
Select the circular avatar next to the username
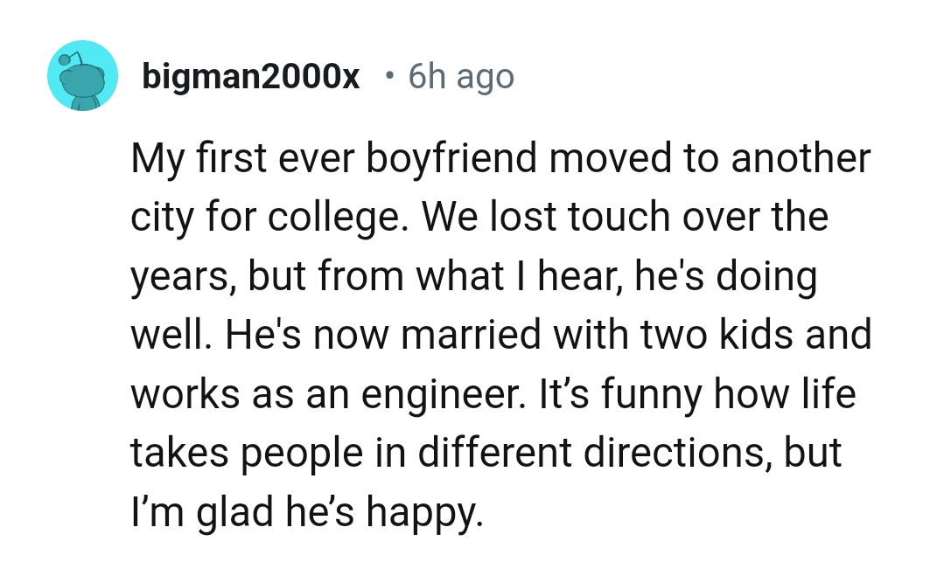click(x=82, y=75)
